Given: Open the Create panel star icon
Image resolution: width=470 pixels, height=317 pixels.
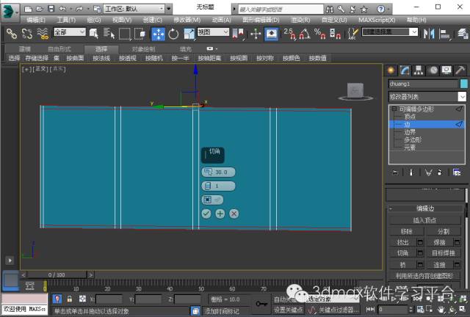Looking at the screenshot, I should click(x=391, y=70).
